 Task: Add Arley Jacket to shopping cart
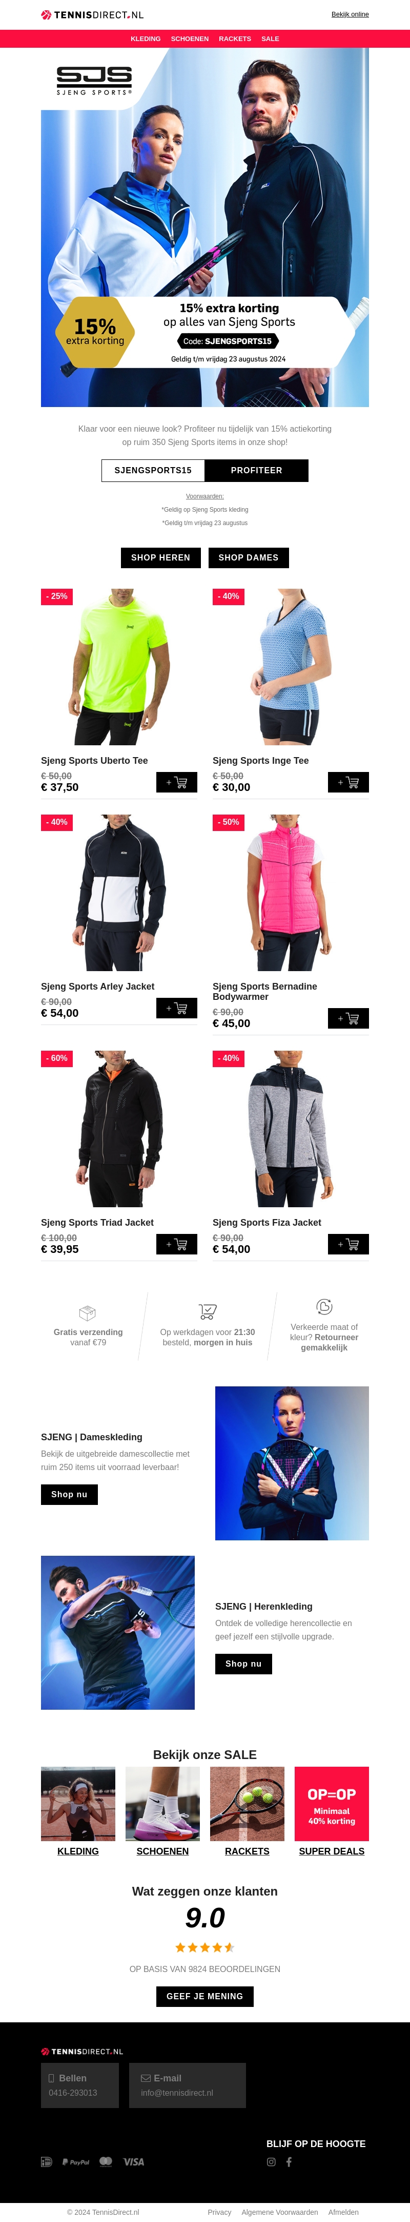(177, 1009)
